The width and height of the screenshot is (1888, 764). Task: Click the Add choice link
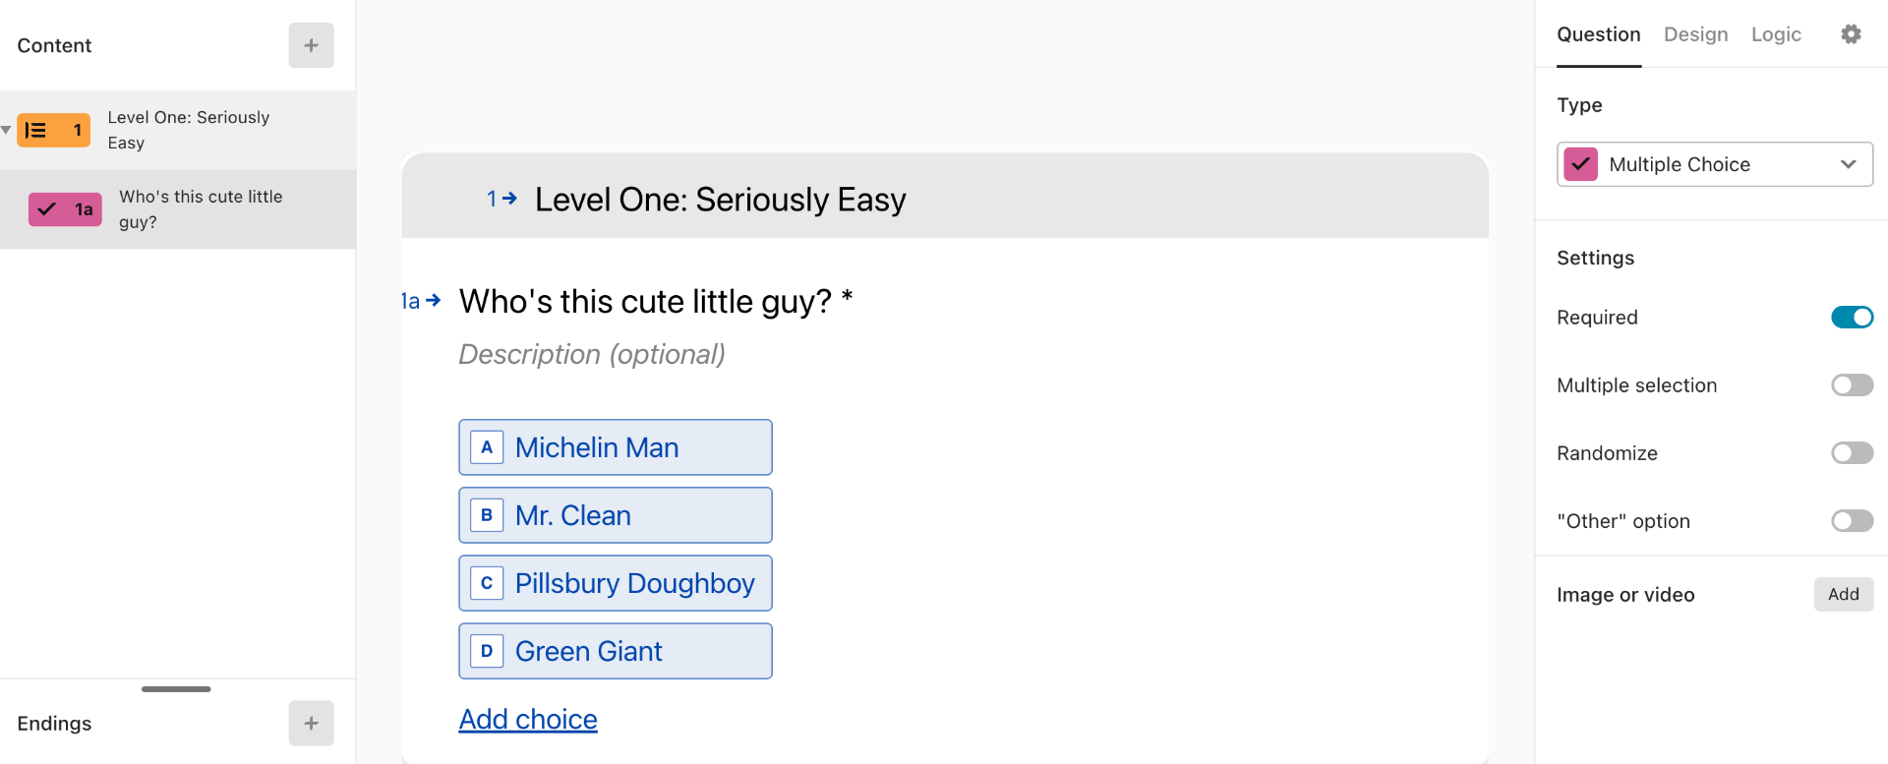point(528,720)
